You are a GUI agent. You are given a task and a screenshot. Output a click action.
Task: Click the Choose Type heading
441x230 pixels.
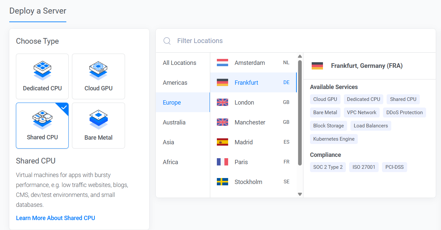click(x=37, y=41)
